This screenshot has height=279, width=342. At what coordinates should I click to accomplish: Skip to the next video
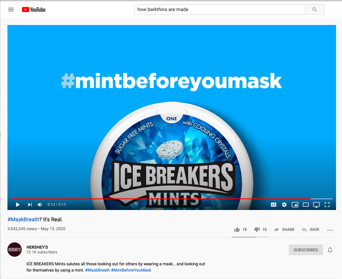coord(30,205)
